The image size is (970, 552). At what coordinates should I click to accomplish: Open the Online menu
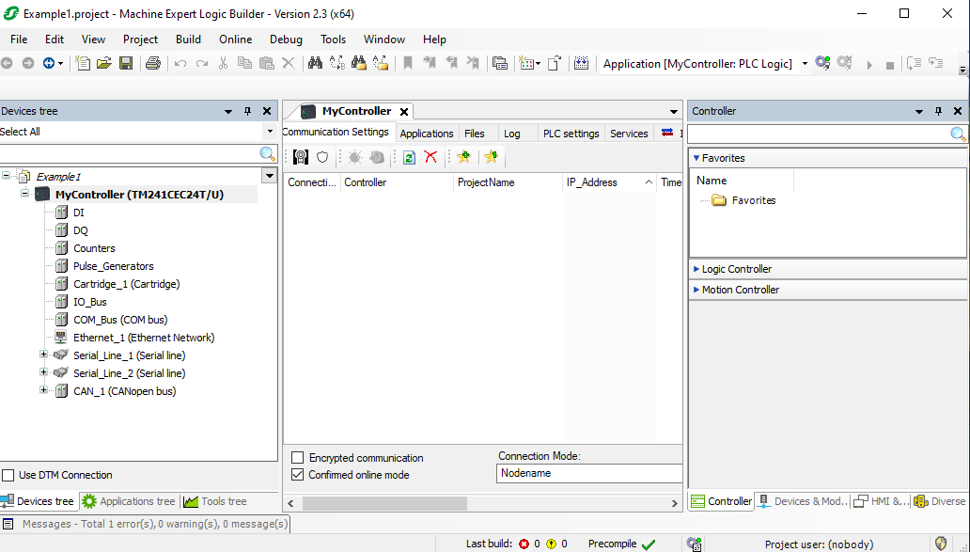235,39
